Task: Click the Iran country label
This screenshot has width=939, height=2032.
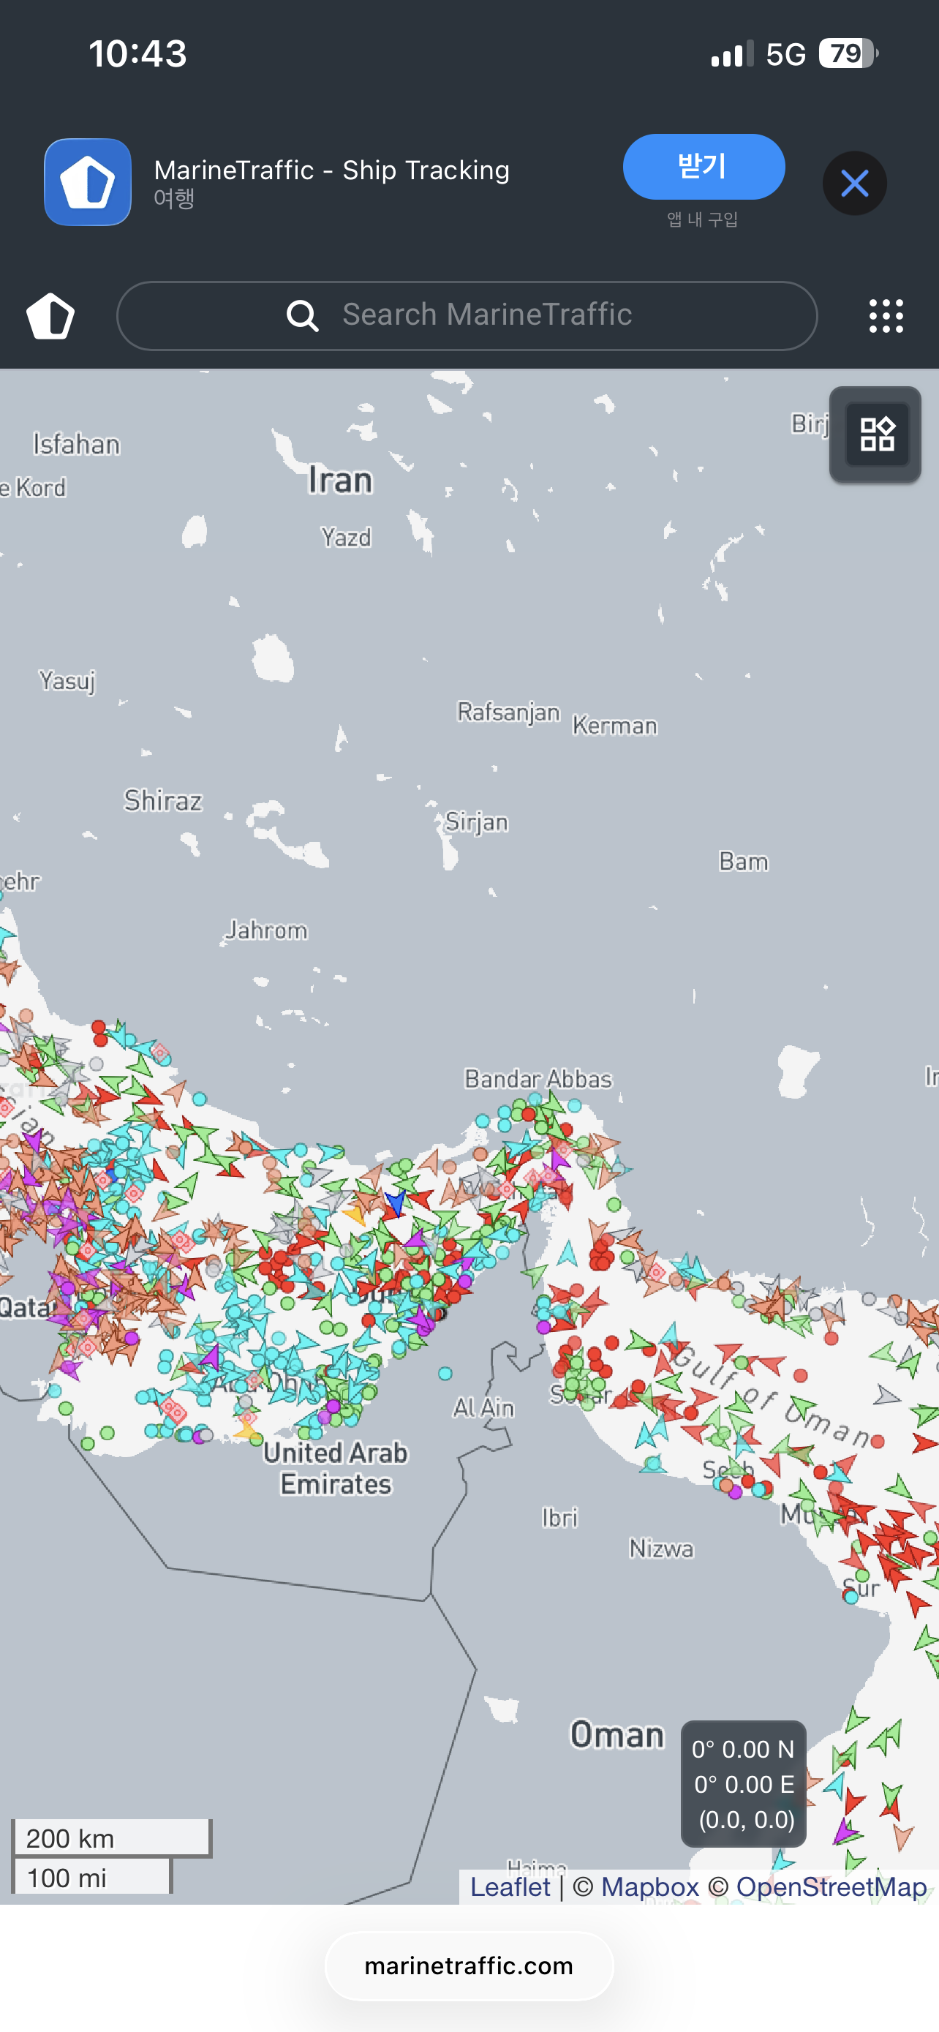Action: (x=340, y=480)
